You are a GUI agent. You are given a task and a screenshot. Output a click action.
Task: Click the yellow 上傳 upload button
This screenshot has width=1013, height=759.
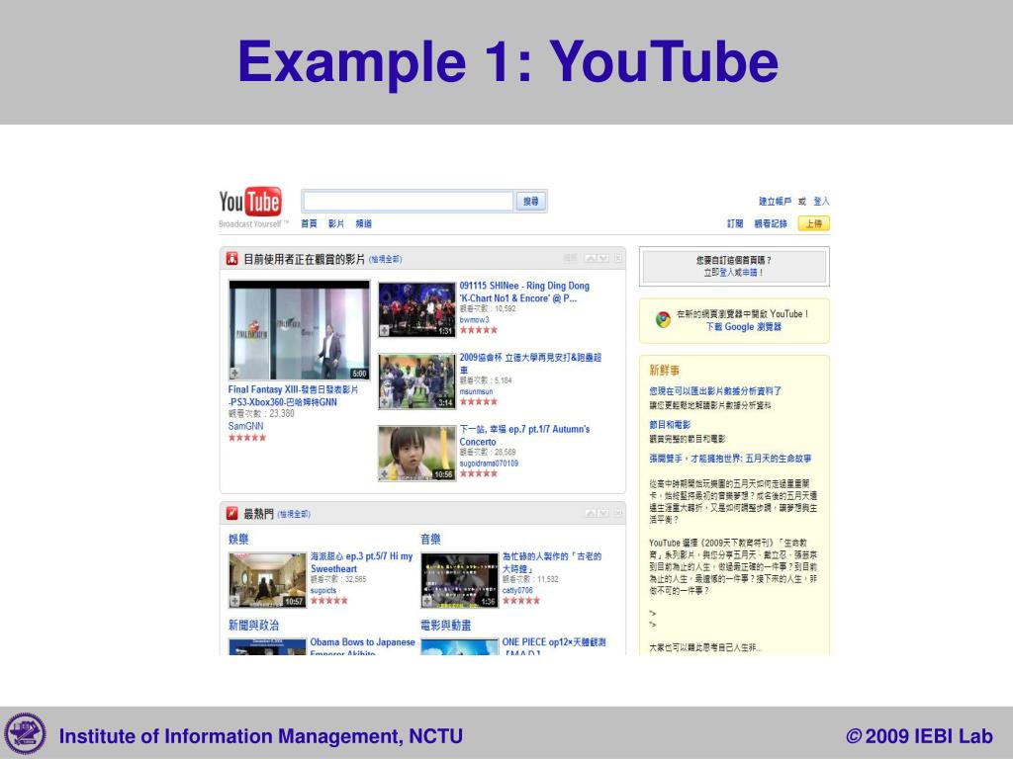pyautogui.click(x=814, y=223)
